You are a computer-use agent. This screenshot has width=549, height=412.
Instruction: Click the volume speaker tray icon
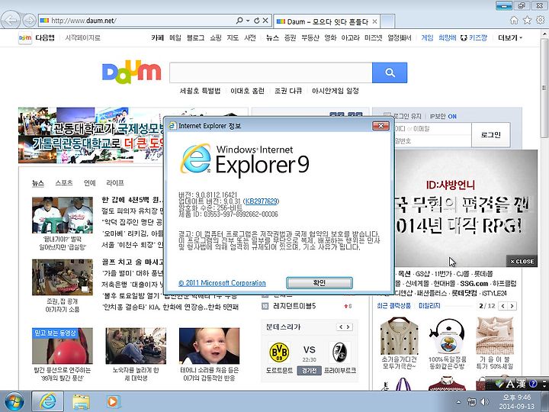click(x=485, y=402)
